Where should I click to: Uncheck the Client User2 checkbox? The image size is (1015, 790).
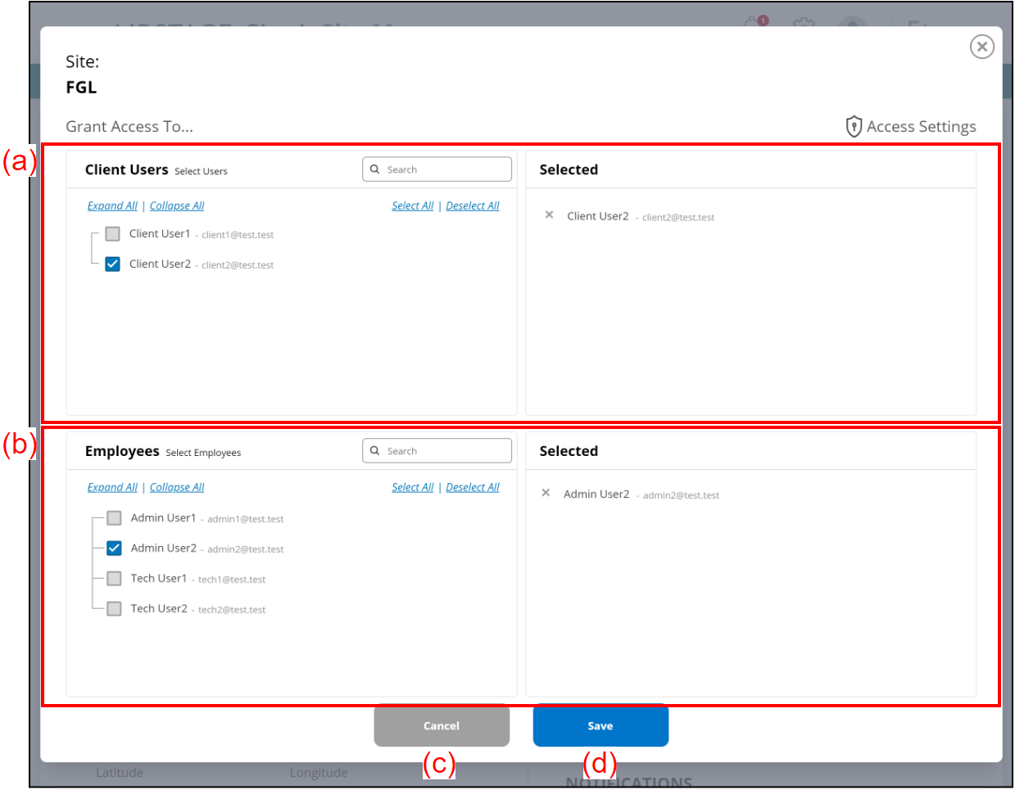pos(113,264)
